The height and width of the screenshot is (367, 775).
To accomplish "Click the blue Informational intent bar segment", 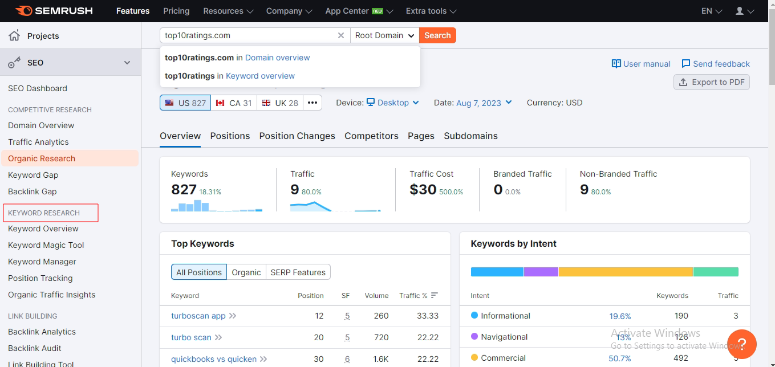I will click(x=497, y=272).
